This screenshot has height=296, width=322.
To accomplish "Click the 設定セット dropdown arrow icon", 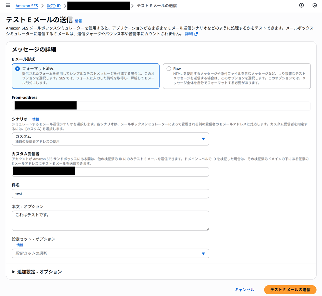I will click(203, 254).
